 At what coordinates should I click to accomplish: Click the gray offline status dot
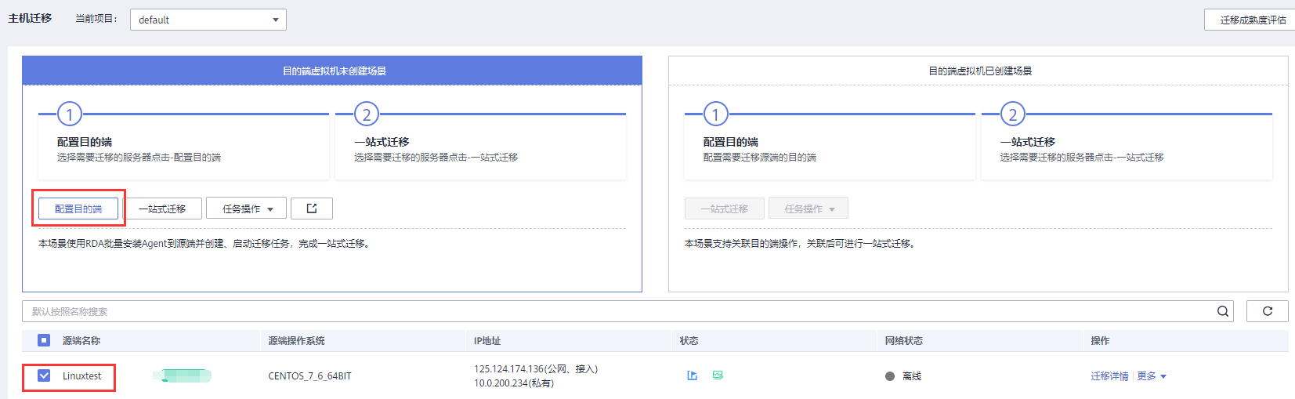click(890, 376)
